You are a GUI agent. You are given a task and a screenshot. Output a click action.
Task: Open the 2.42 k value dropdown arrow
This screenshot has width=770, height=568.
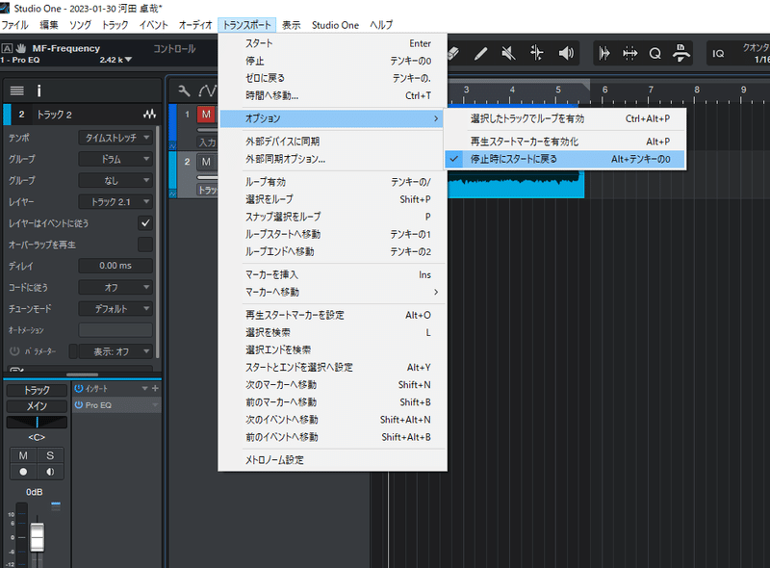[x=129, y=60]
